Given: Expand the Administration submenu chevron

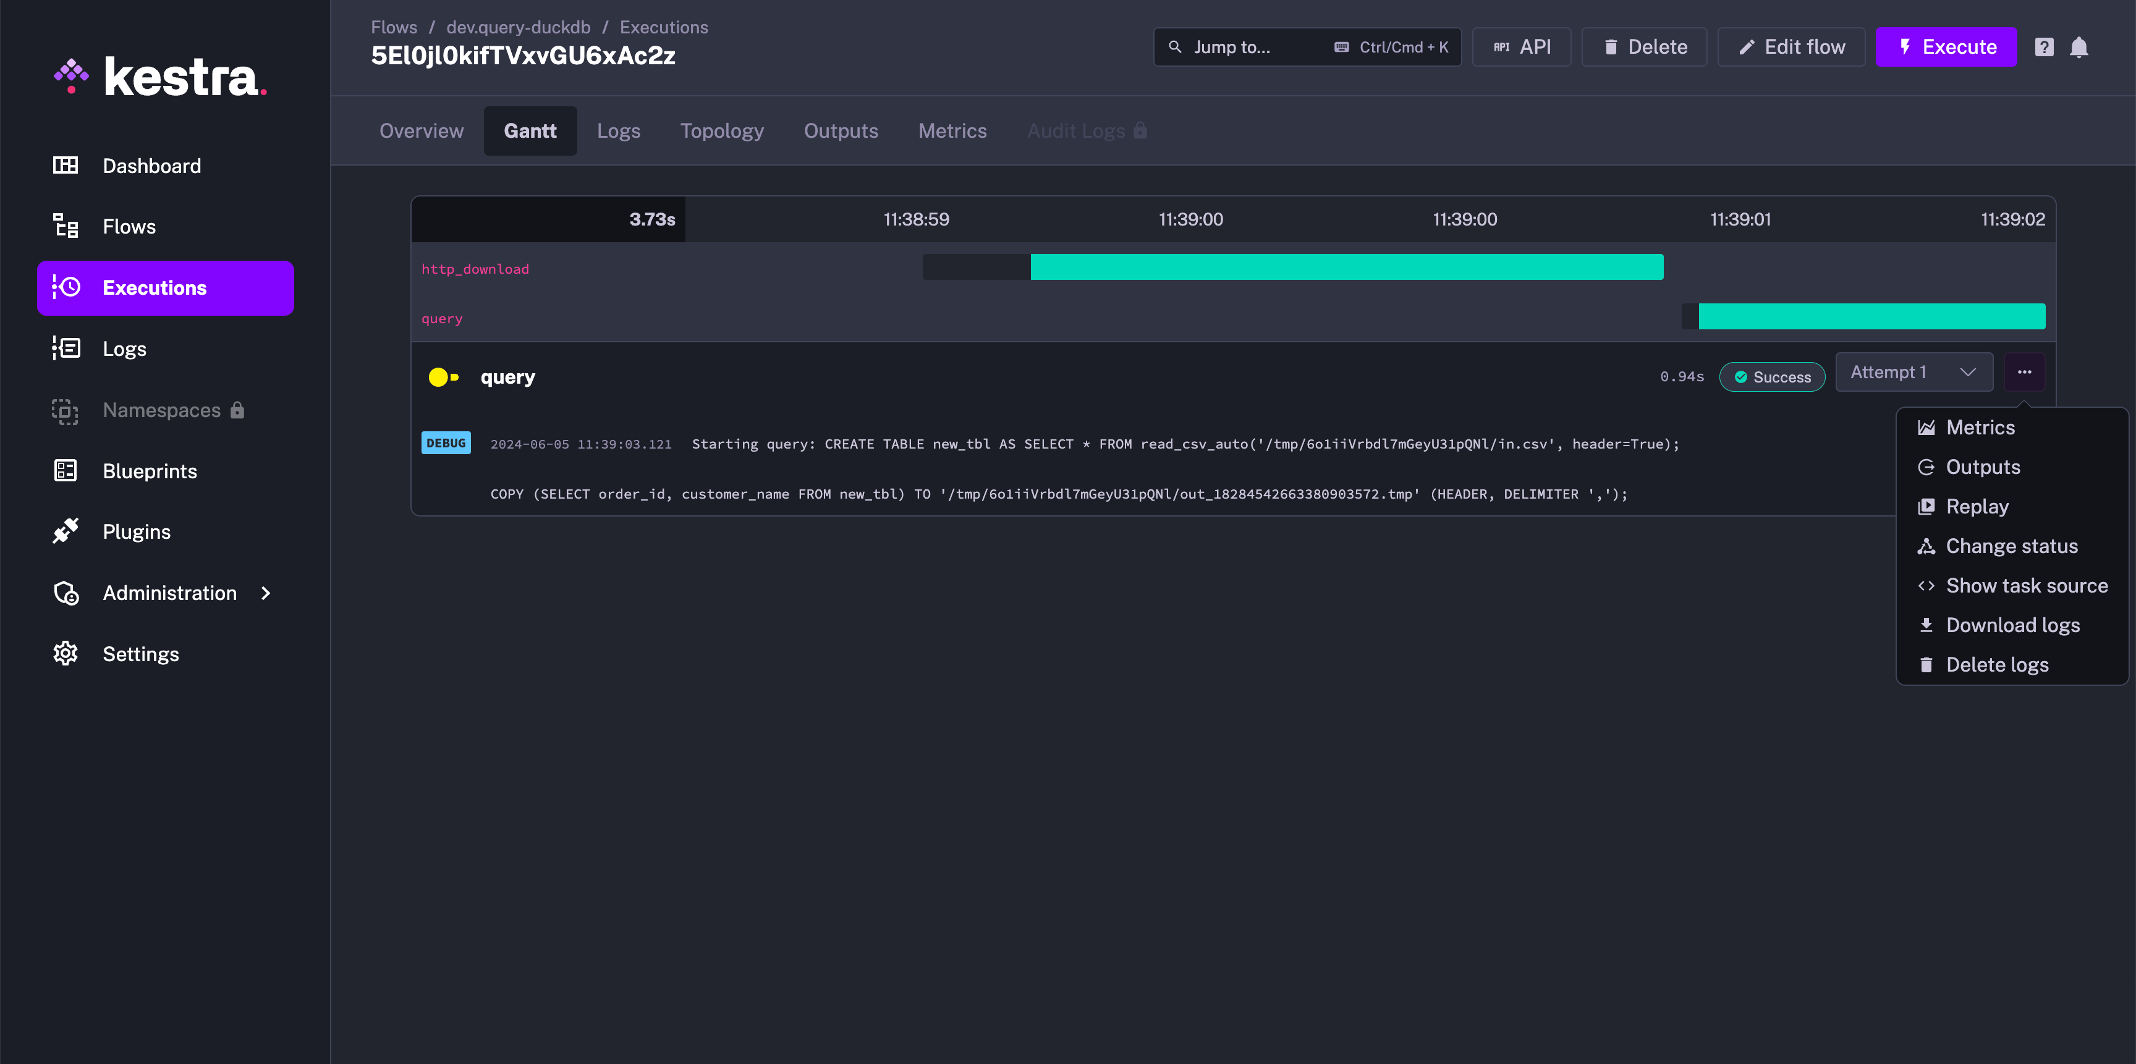Looking at the screenshot, I should click(265, 593).
